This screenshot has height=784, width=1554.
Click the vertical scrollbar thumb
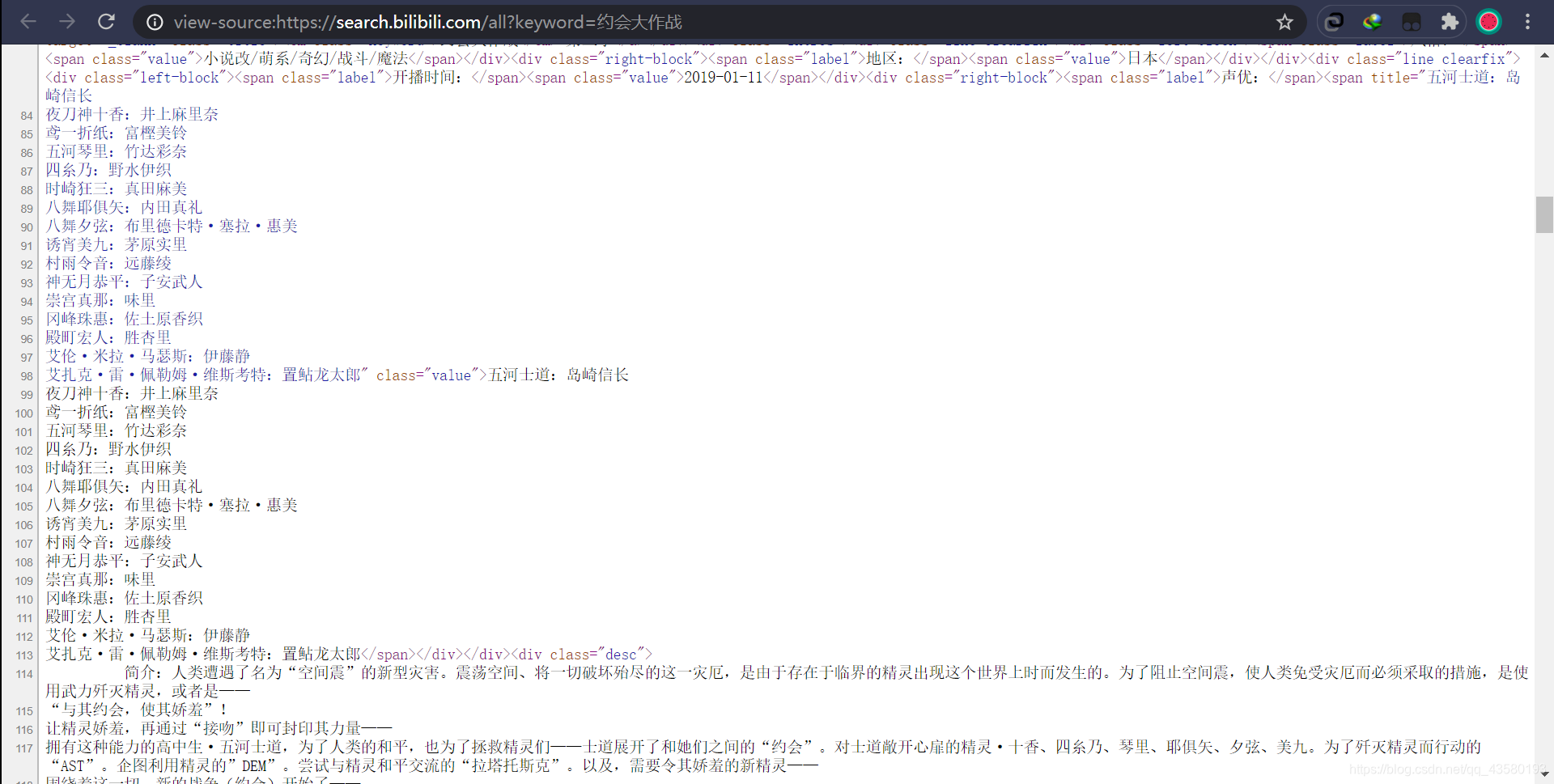point(1544,214)
